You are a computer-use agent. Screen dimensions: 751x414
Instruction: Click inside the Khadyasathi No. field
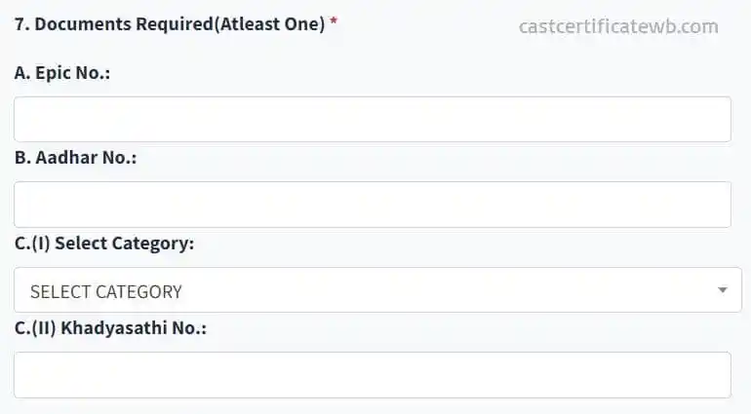(x=372, y=375)
